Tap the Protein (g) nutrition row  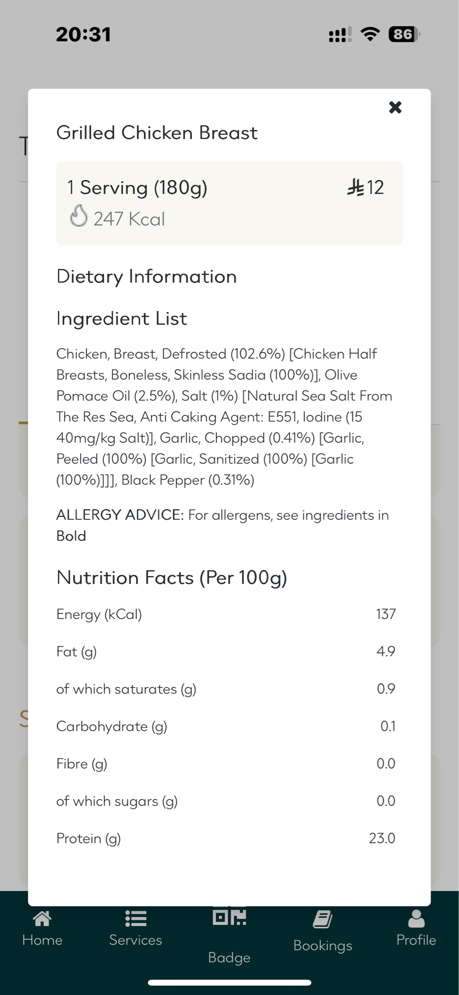point(226,838)
